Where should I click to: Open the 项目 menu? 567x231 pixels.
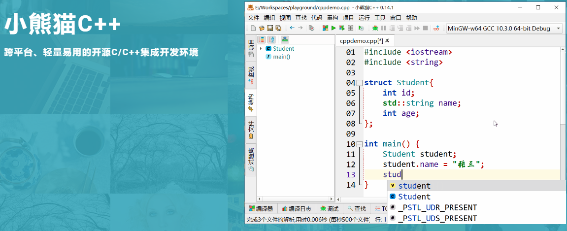pos(348,18)
